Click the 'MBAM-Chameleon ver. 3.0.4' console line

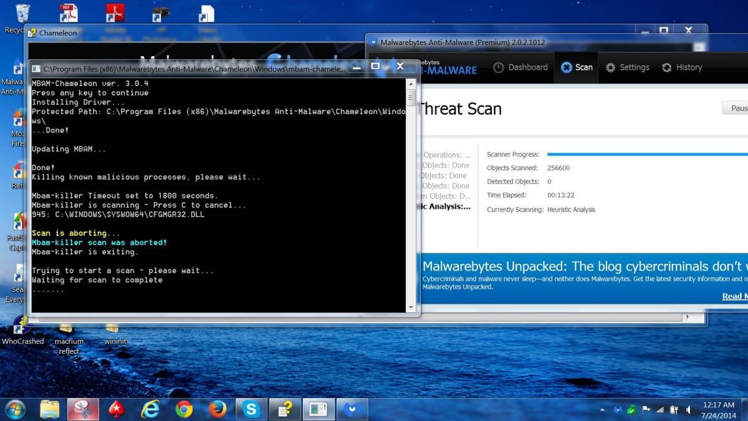(90, 84)
